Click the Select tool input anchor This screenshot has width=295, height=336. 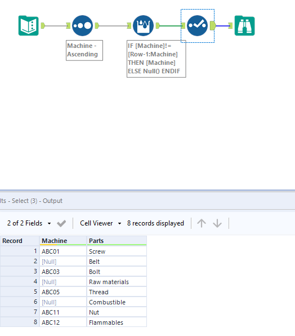[x=183, y=26]
